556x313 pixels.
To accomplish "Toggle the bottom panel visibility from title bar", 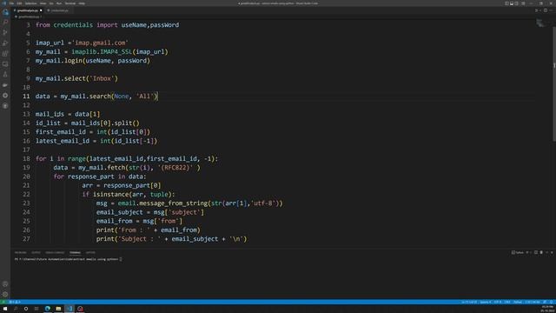I will pyautogui.click(x=512, y=3).
